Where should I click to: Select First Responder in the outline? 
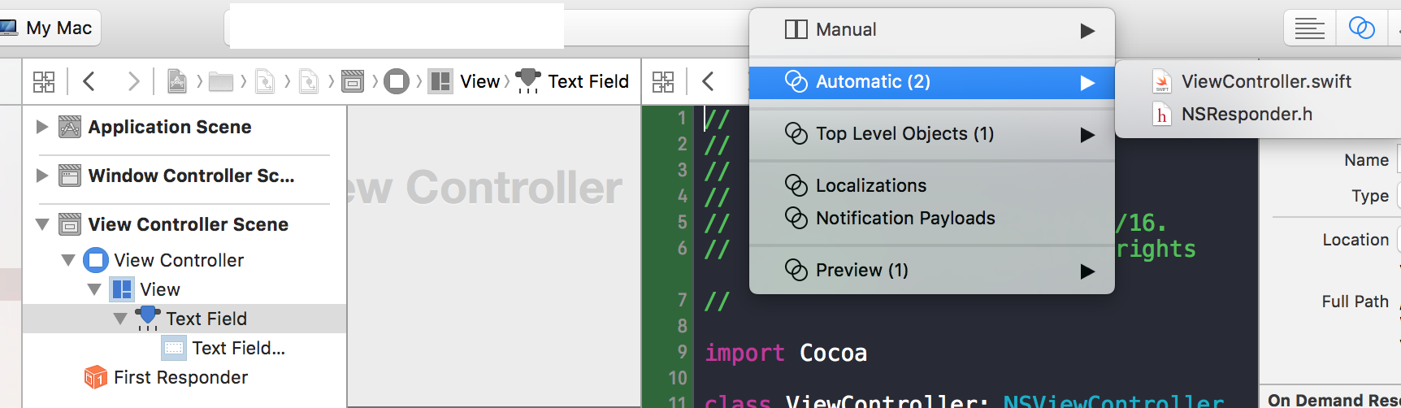(180, 377)
